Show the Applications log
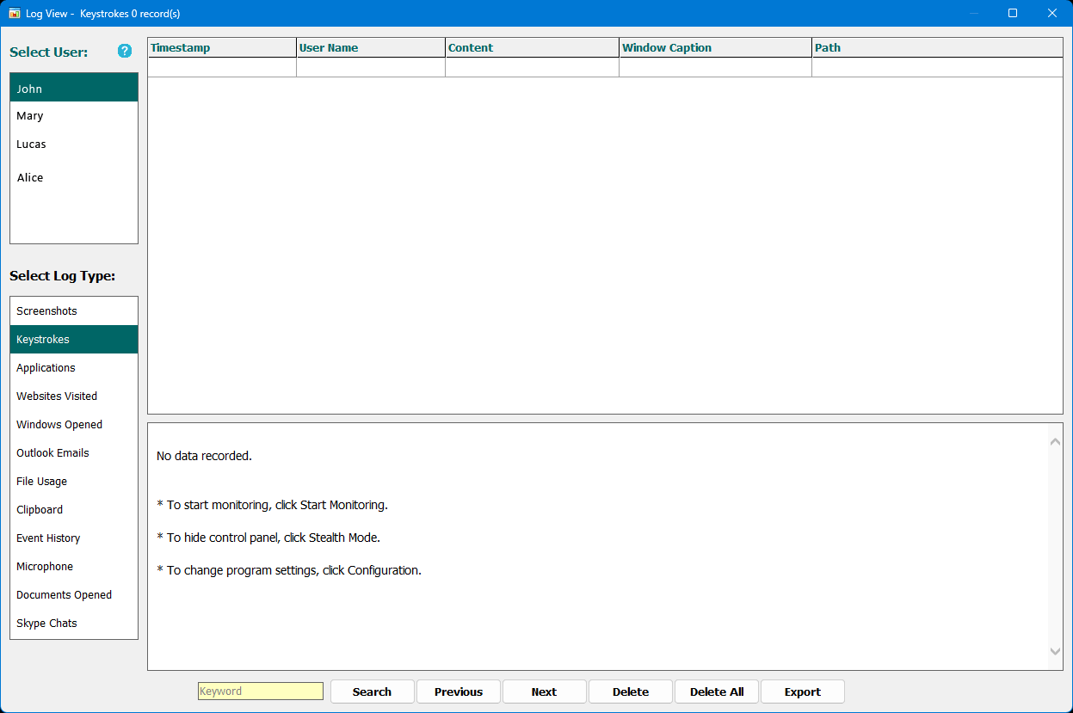The width and height of the screenshot is (1073, 713). [74, 368]
